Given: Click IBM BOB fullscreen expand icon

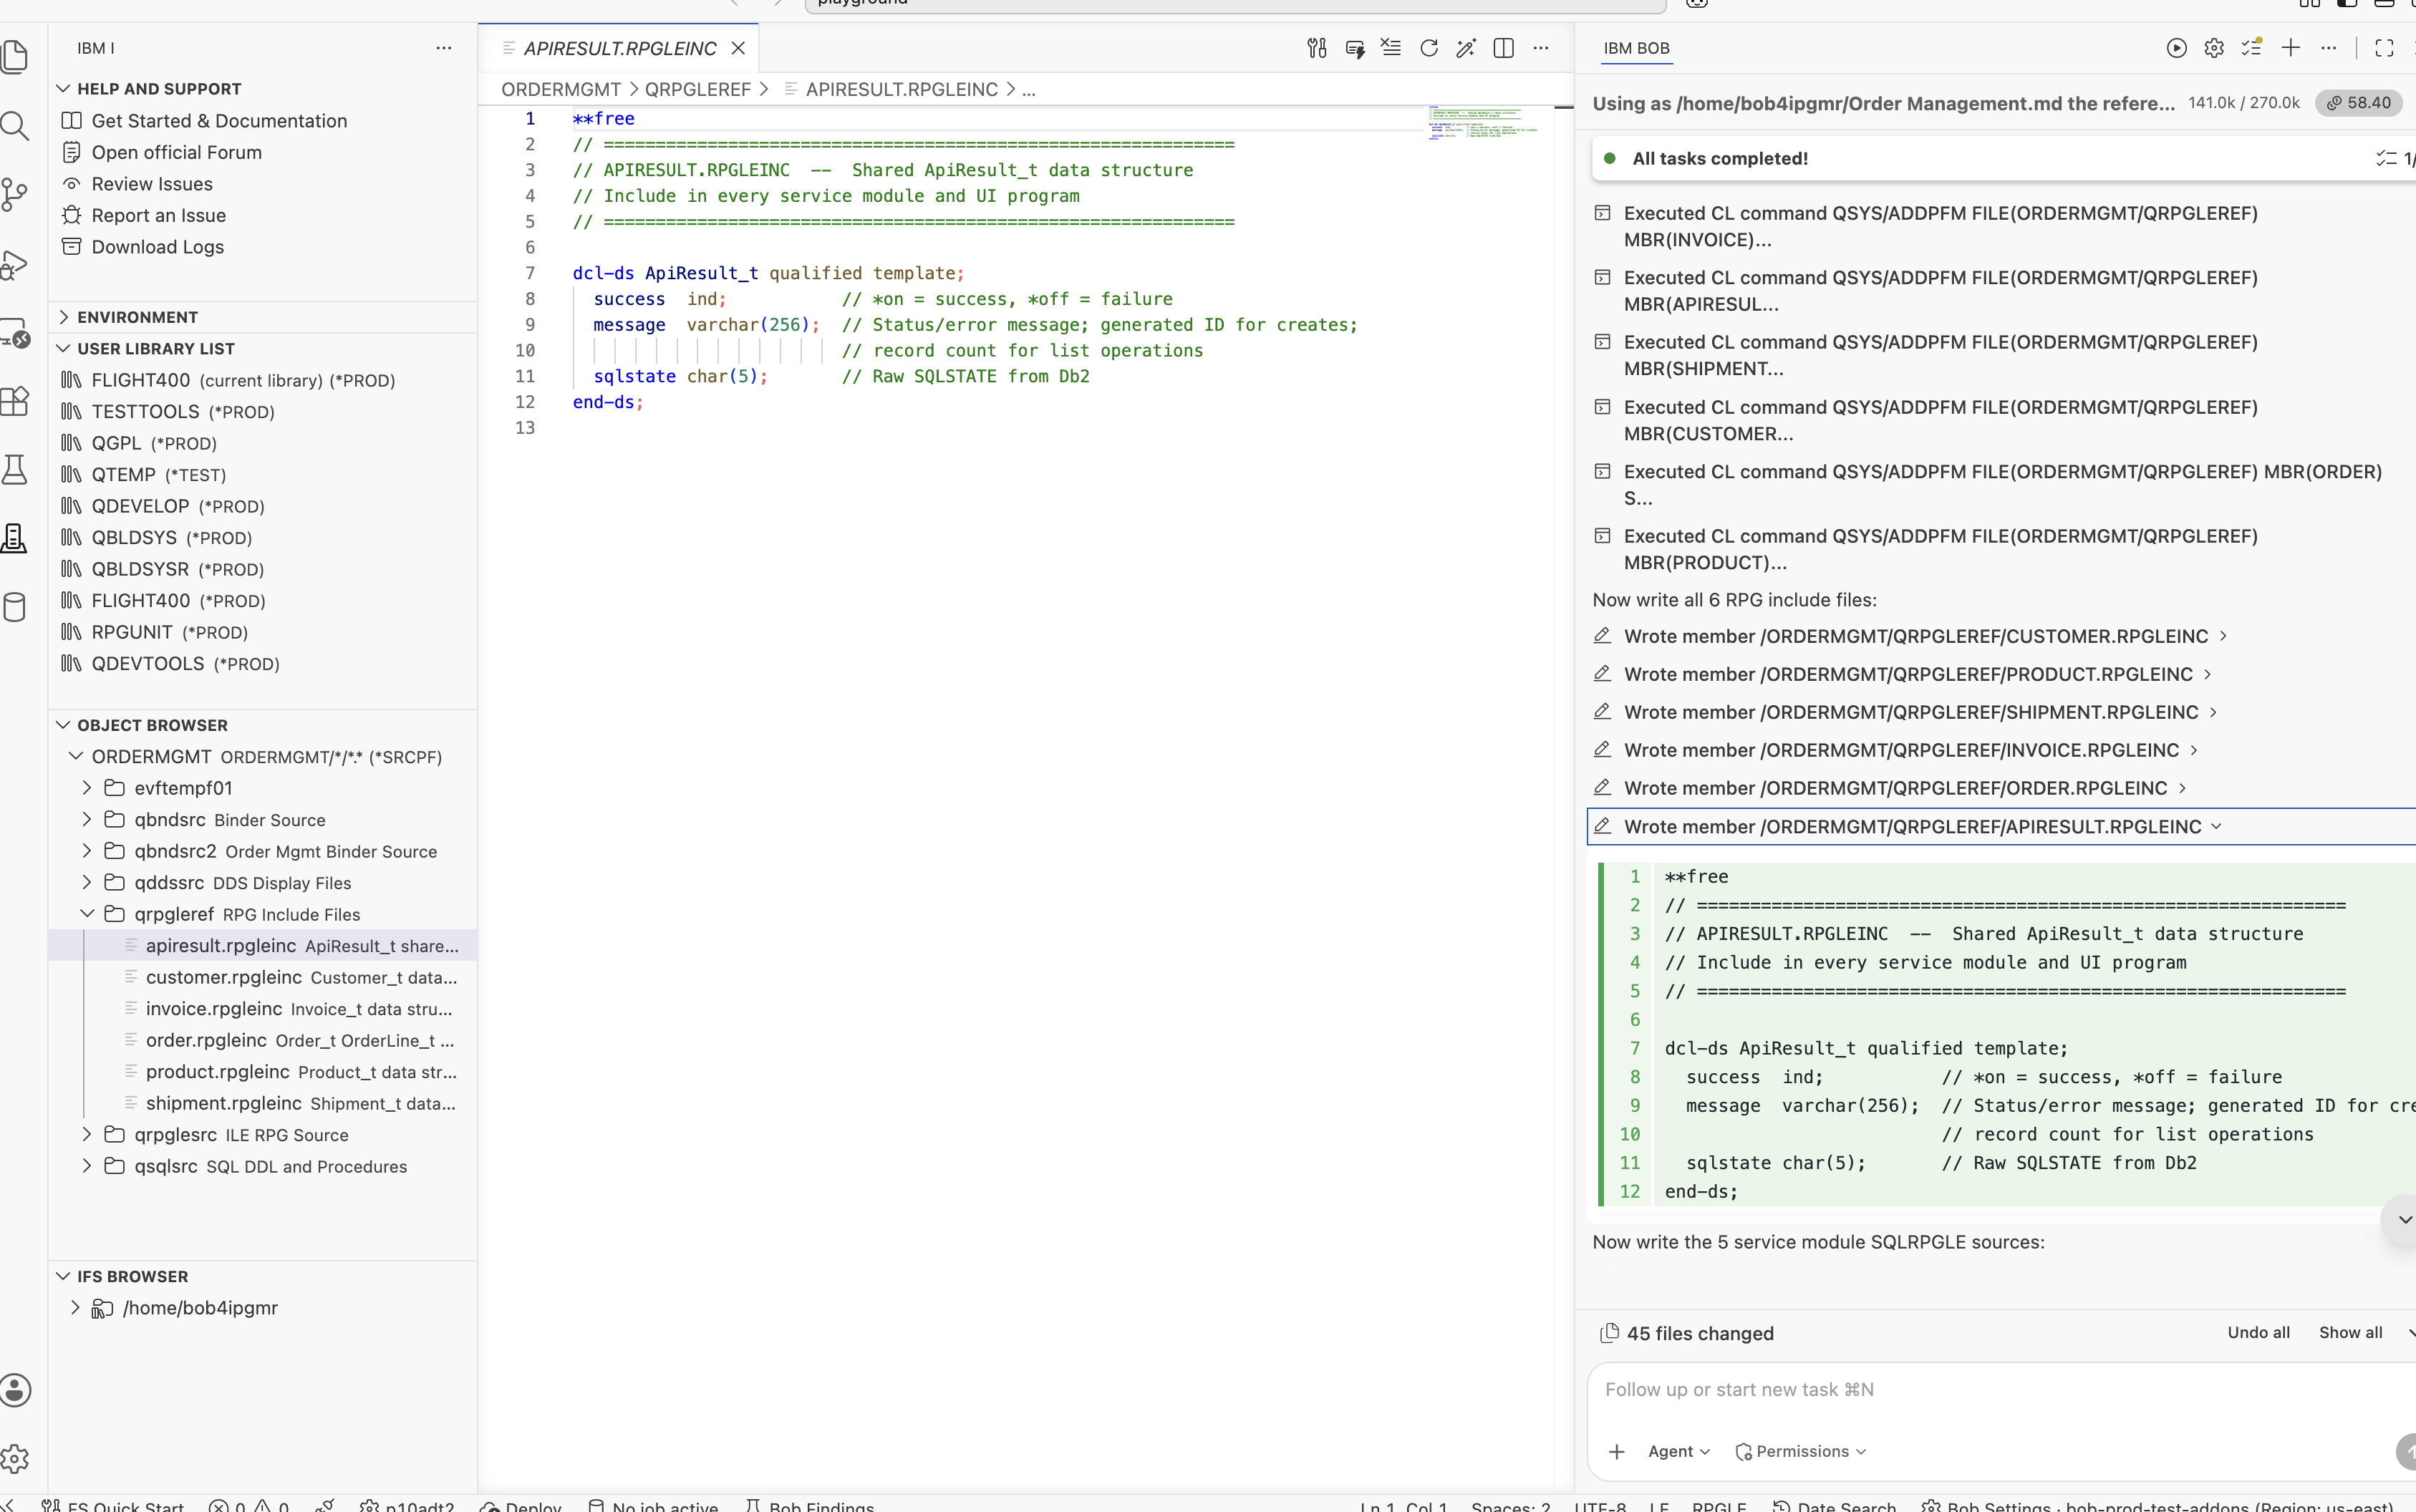Looking at the screenshot, I should pyautogui.click(x=2384, y=48).
